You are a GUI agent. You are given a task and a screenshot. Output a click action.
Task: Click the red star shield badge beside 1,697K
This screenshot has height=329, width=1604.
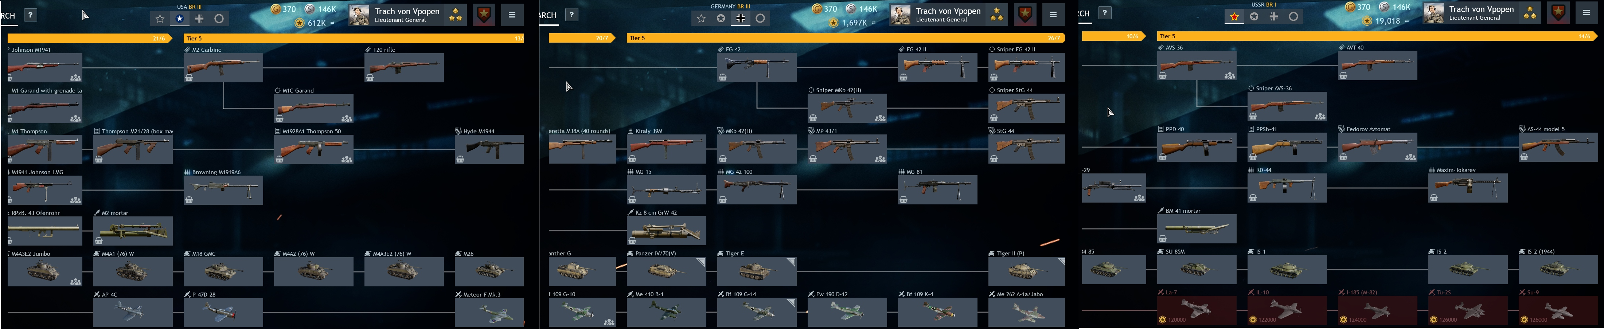pyautogui.click(x=1025, y=14)
